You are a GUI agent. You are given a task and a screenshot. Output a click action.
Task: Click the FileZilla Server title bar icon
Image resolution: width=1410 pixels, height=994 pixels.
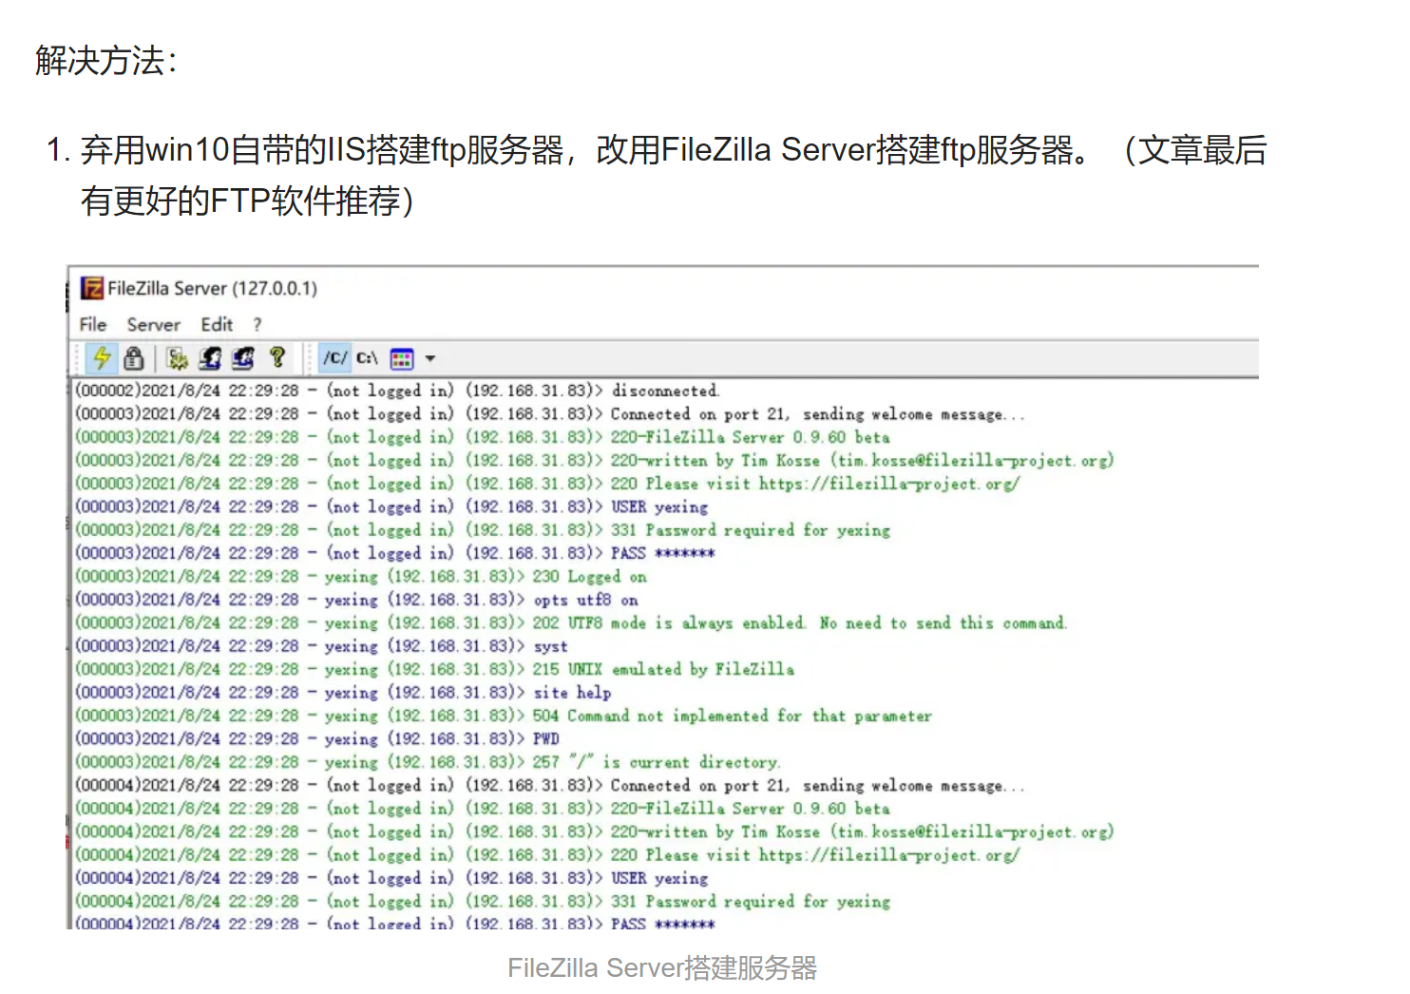point(94,288)
